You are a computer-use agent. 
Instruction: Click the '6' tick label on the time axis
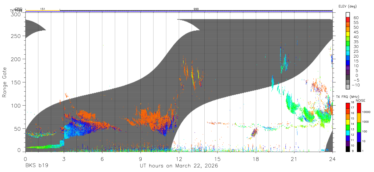(x=102, y=159)
